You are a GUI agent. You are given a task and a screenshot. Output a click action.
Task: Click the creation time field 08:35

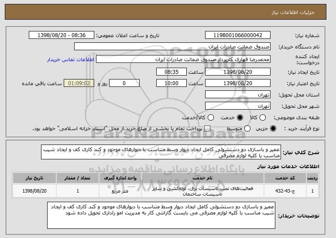point(171,72)
